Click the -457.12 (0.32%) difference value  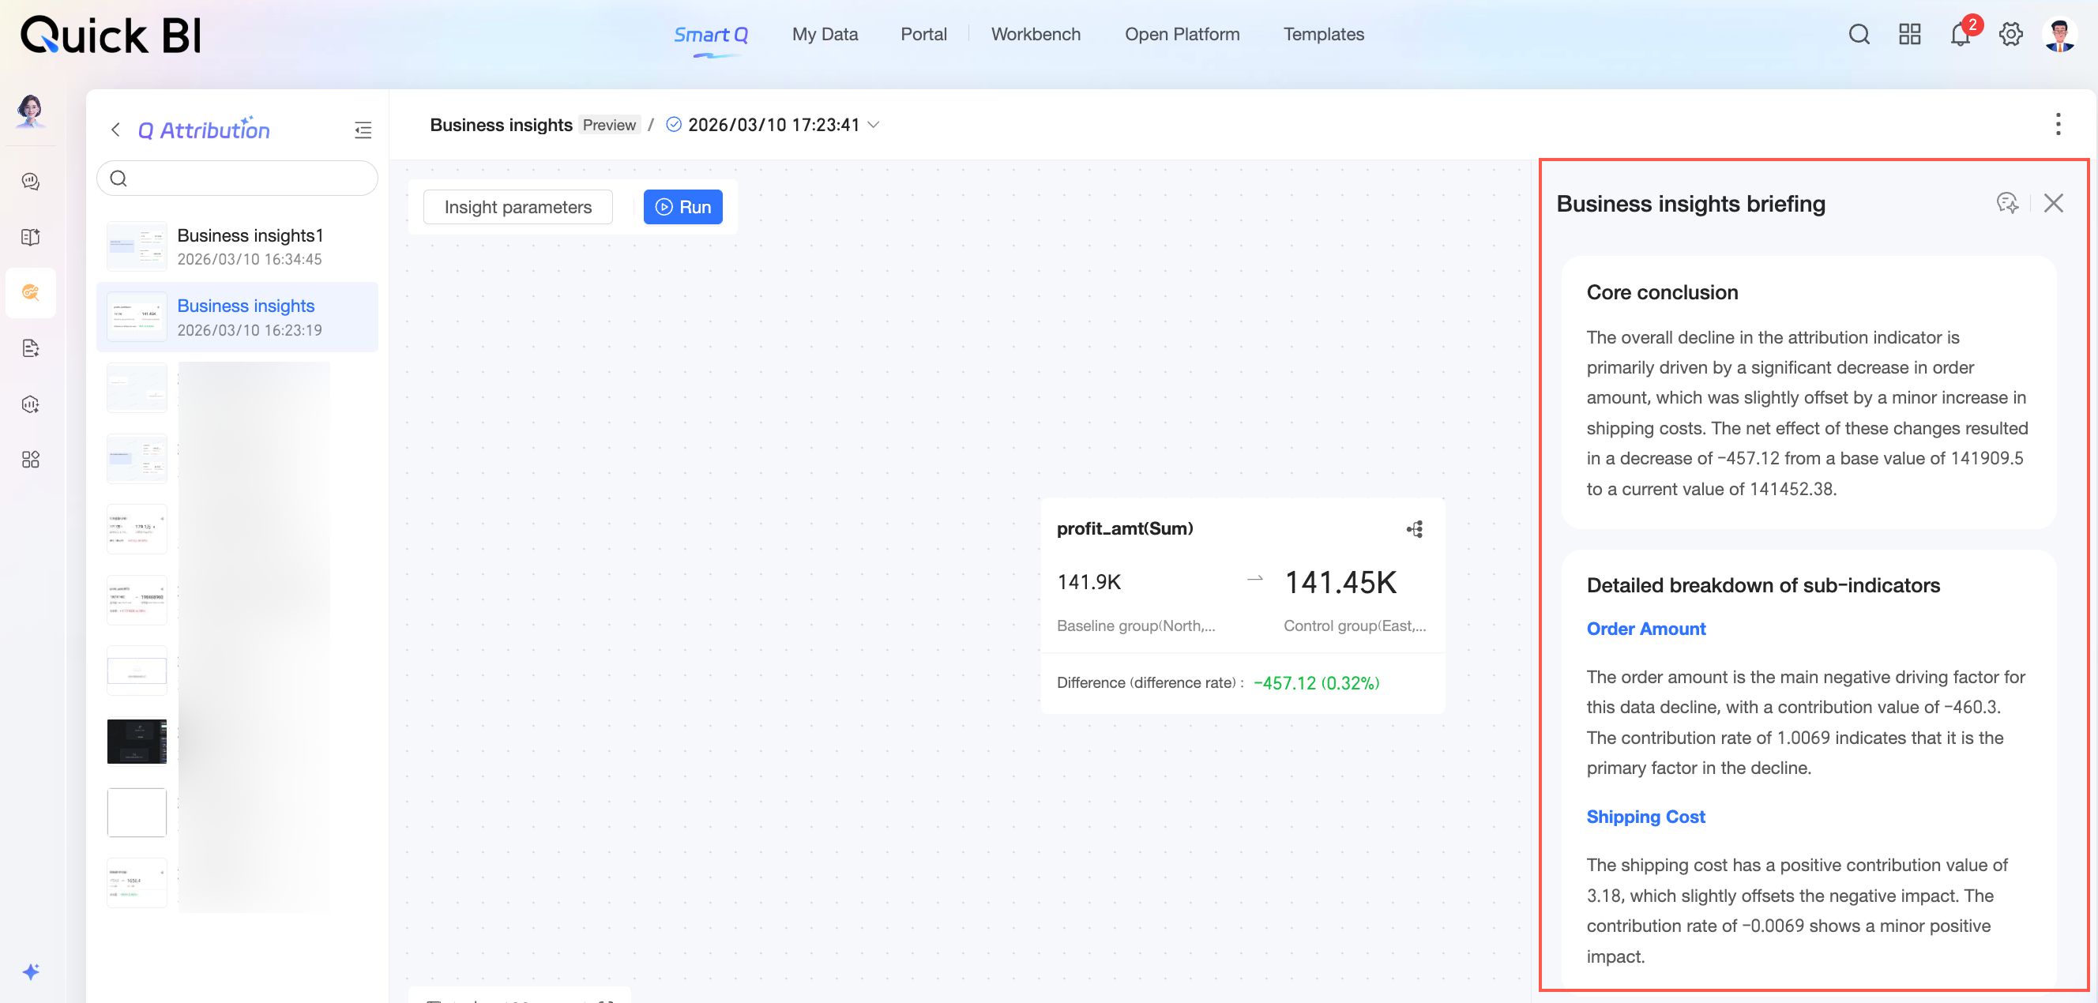[1316, 683]
